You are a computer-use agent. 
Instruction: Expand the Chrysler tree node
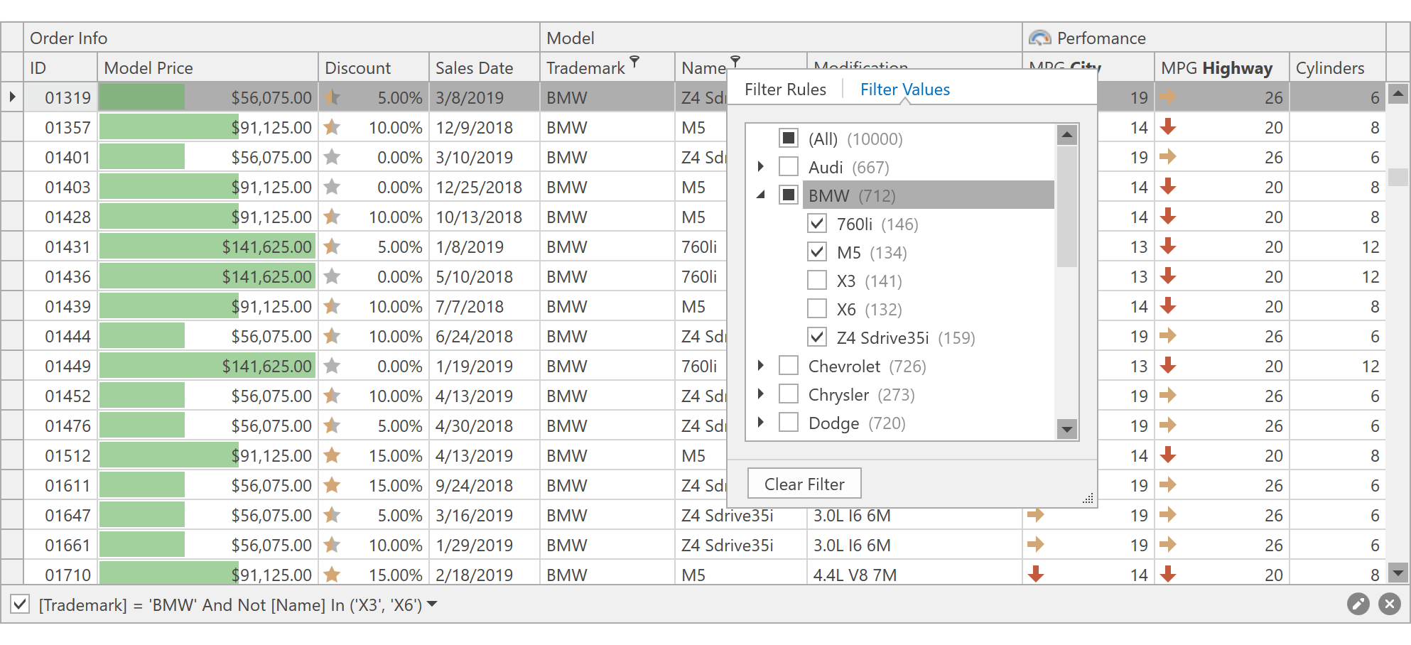761,394
